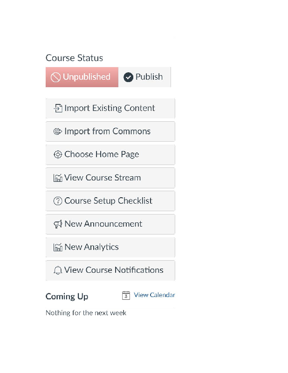288x373 pixels.
Task: Open Import Existing Content
Action: 110,108
